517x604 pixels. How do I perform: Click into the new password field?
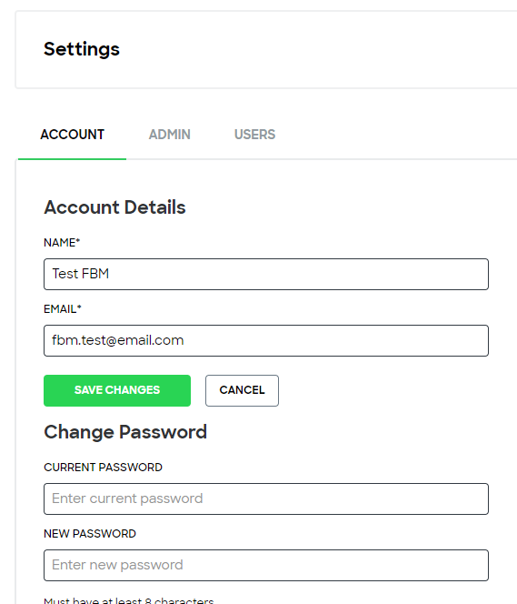point(266,565)
